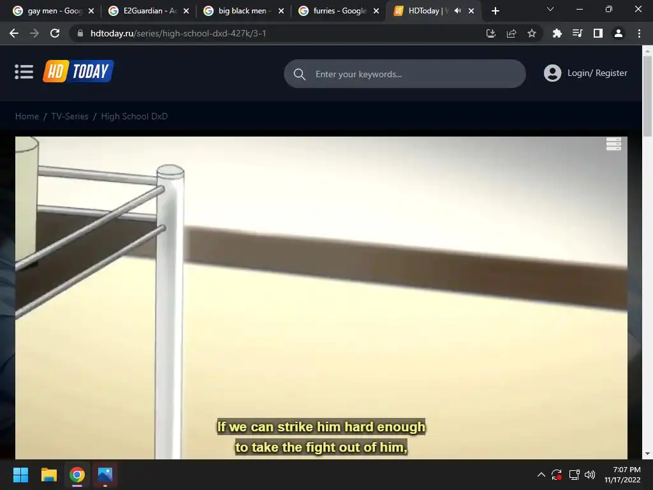This screenshot has height=490, width=653.
Task: Open the Photos app taskbar icon
Action: click(105, 475)
